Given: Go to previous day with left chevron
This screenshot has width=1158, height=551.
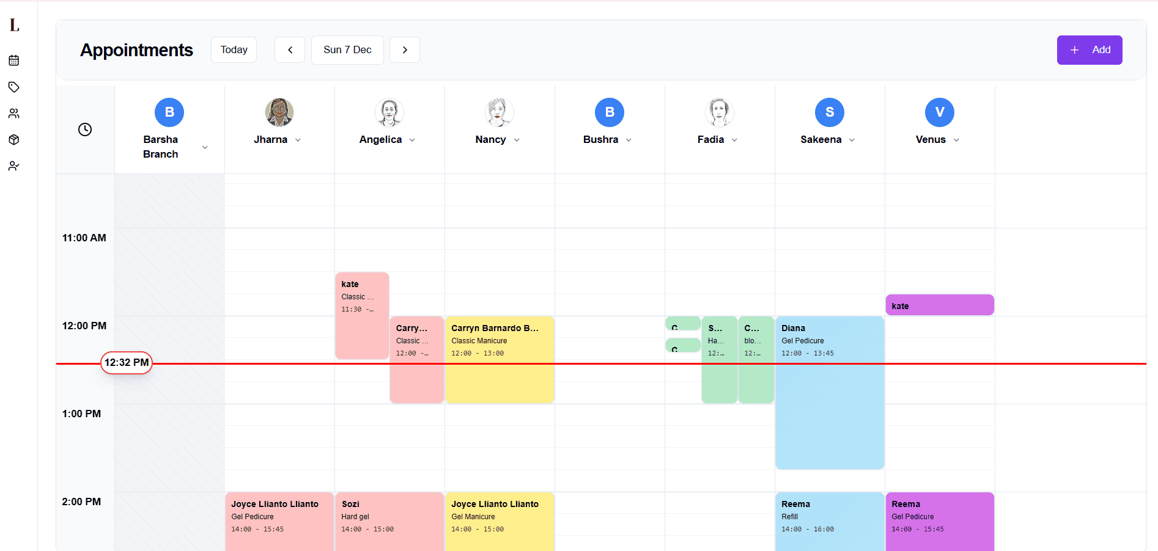Looking at the screenshot, I should (x=290, y=50).
